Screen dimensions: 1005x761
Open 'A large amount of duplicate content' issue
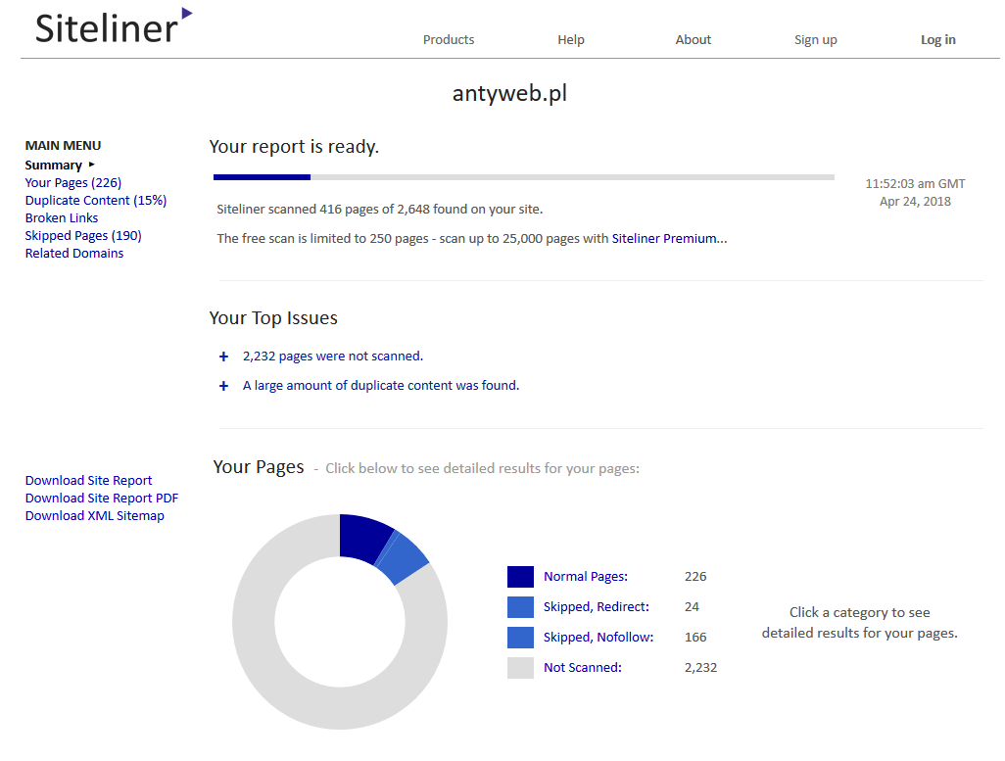tap(381, 385)
